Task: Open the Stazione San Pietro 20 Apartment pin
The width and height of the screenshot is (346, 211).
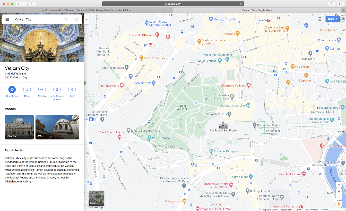Action: 231,185
